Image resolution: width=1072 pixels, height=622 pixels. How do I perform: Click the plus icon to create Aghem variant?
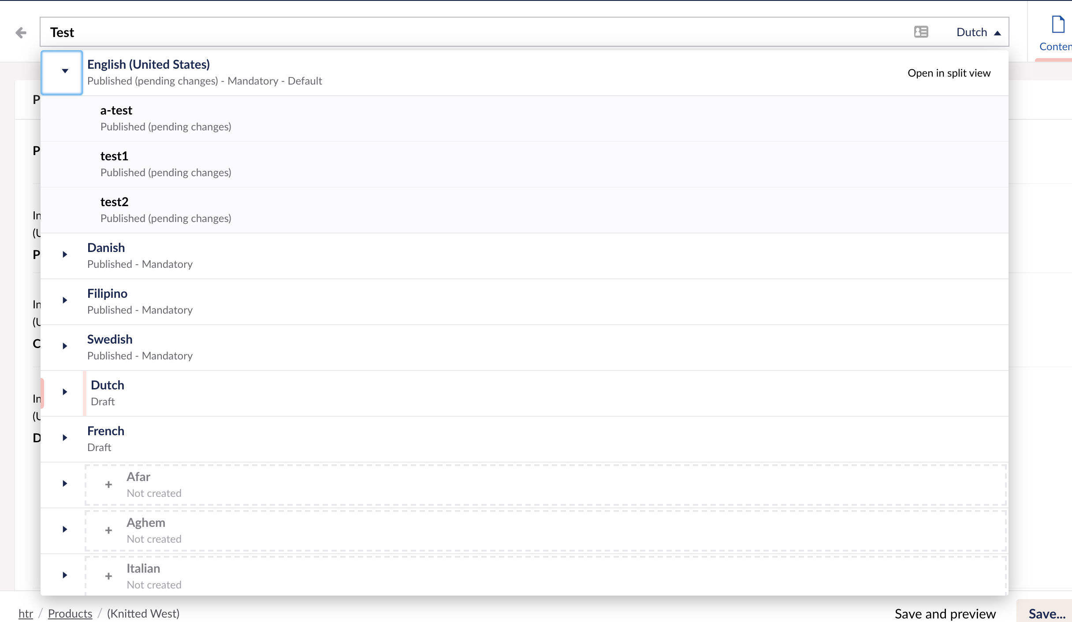point(108,530)
